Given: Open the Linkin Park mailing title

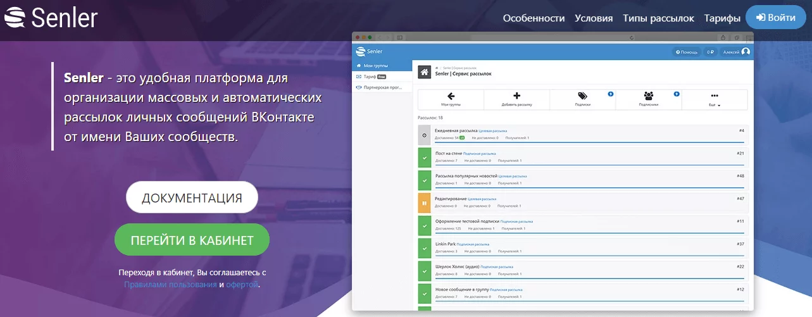Looking at the screenshot, I should point(446,244).
